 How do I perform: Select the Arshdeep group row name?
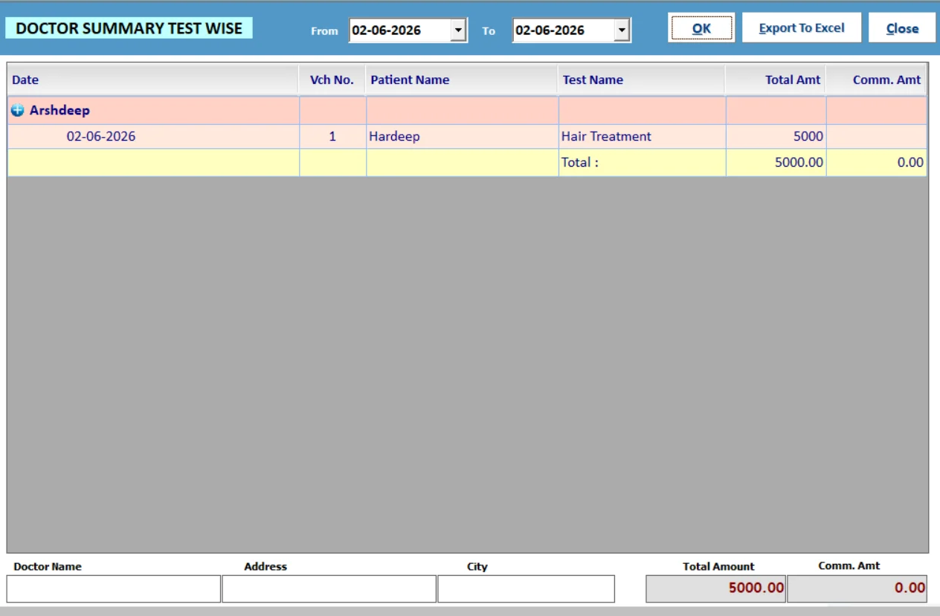[x=59, y=110]
